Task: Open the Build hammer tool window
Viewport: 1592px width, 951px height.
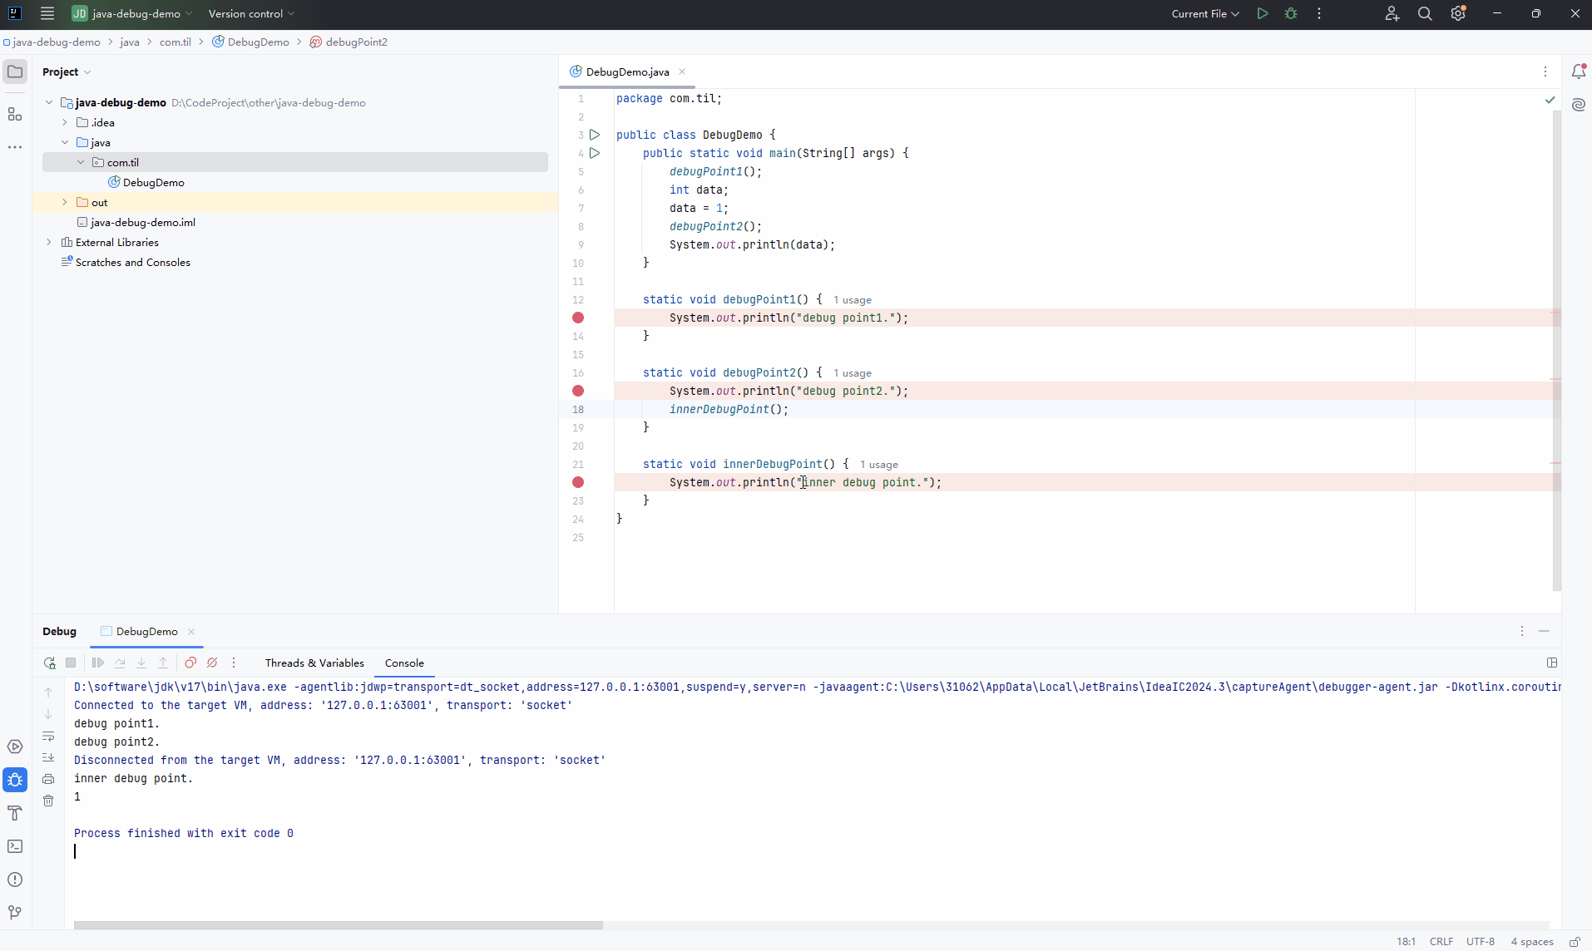Action: (x=15, y=813)
